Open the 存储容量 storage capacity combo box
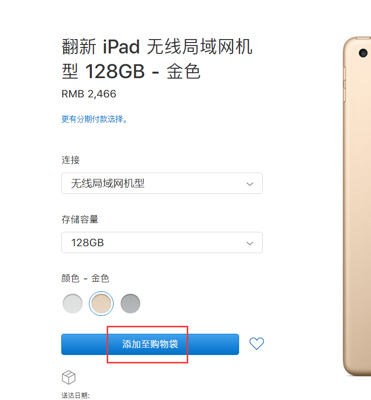Screen dimensions: 371x400 [x=162, y=242]
